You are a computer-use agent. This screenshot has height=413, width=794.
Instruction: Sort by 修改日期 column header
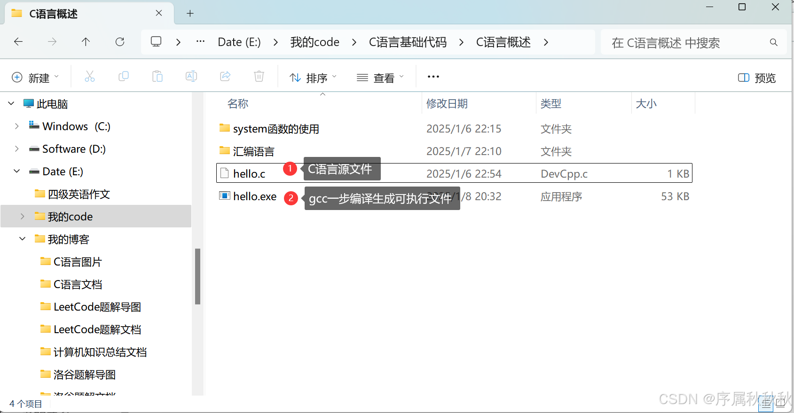(x=447, y=104)
